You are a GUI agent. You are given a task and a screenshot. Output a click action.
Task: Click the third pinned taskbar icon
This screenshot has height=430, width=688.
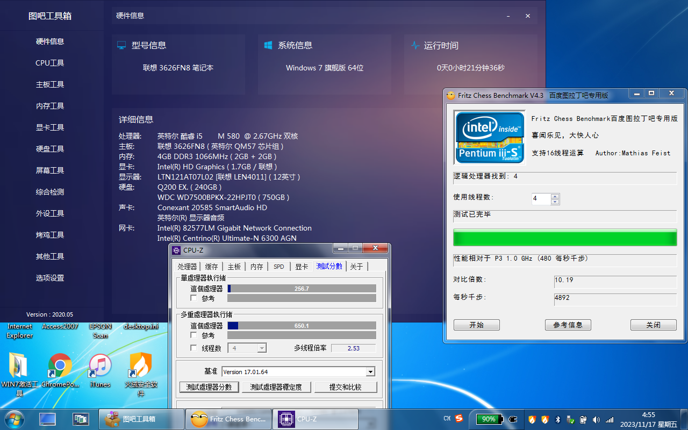point(81,419)
